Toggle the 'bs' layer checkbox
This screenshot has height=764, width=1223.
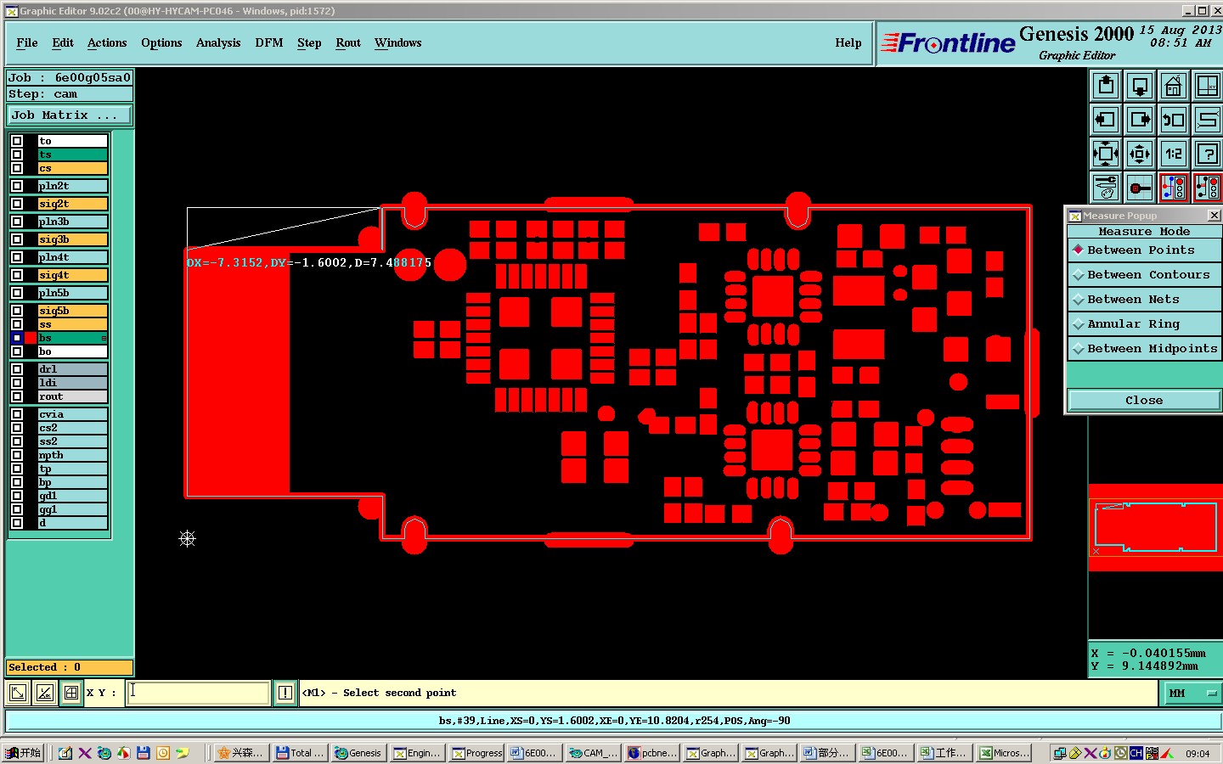(17, 338)
